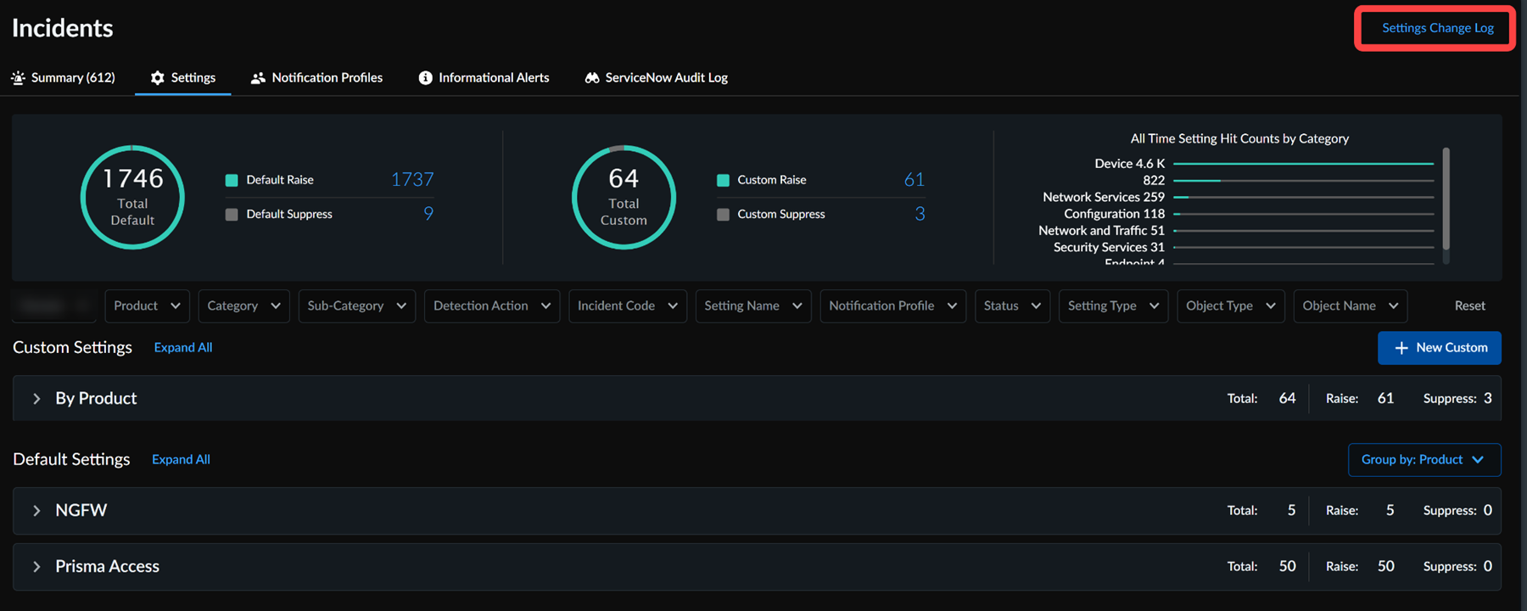1527x611 pixels.
Task: Go to ServiceNow Audit Log tab
Action: [656, 77]
